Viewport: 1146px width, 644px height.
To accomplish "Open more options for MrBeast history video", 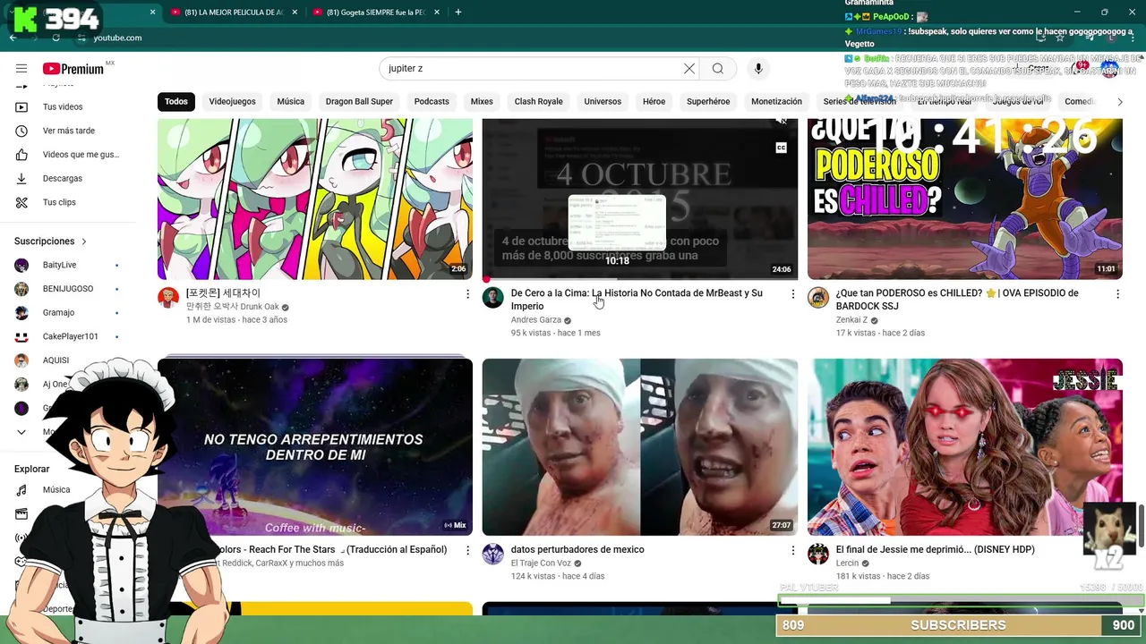I will click(792, 293).
